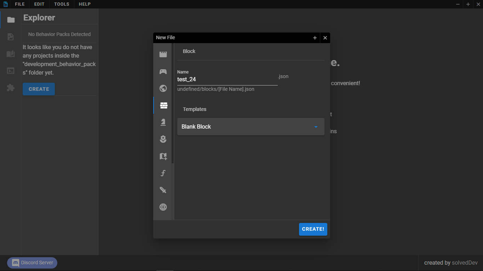Open the folder Explorer sidebar icon
483x271 pixels.
11,20
